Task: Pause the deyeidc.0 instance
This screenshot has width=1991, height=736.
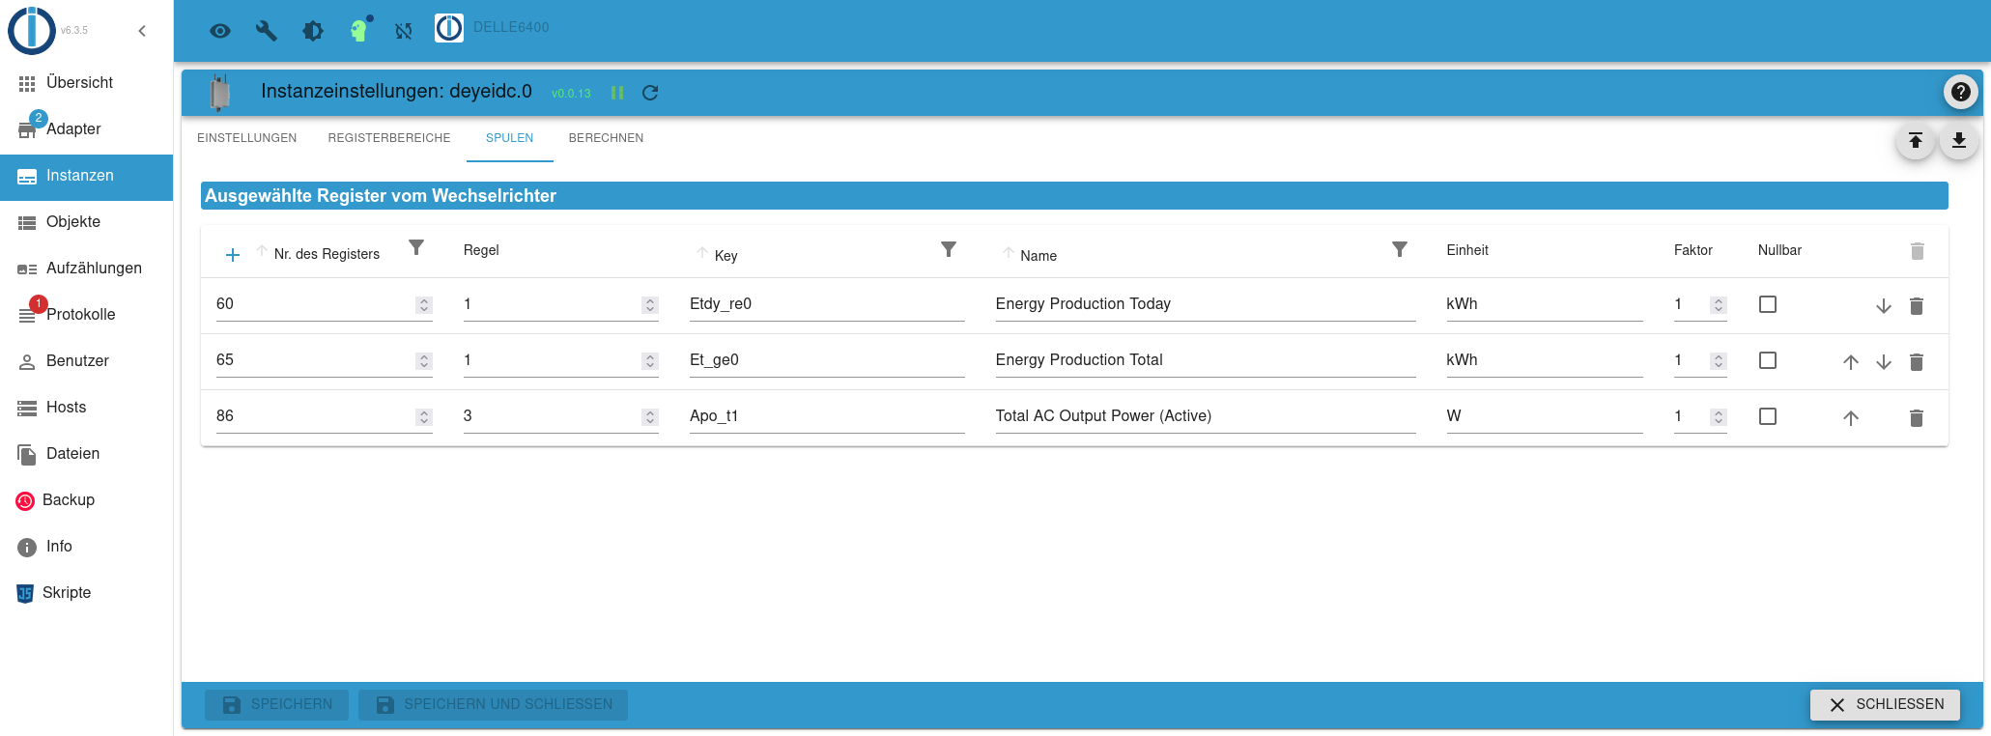Action: pos(617,93)
